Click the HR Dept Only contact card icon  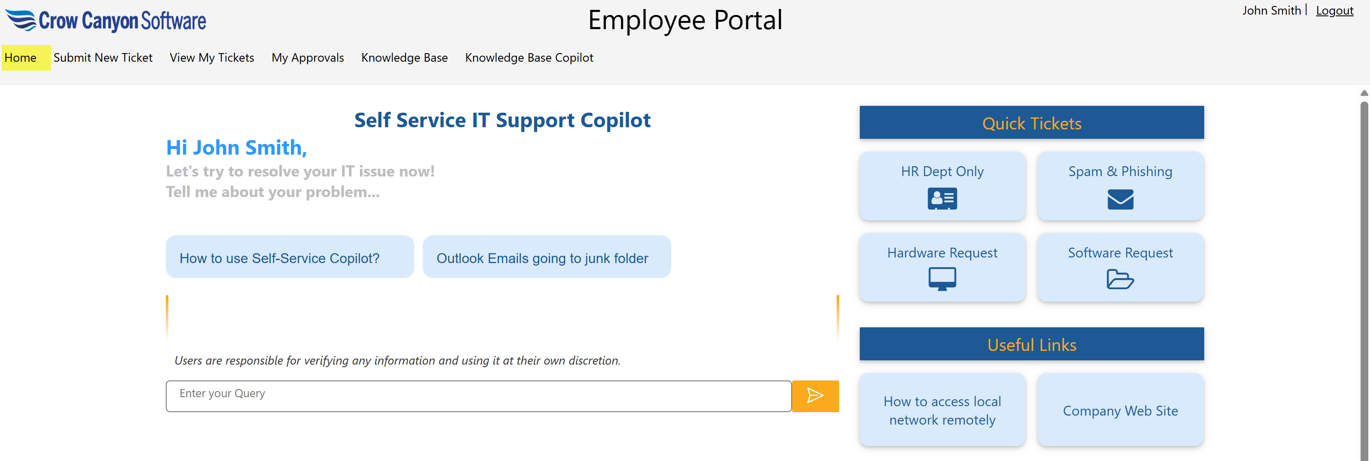coord(942,199)
